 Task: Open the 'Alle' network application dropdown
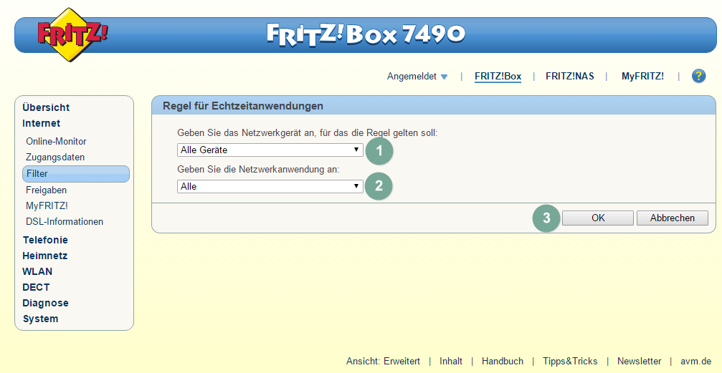[x=270, y=186]
